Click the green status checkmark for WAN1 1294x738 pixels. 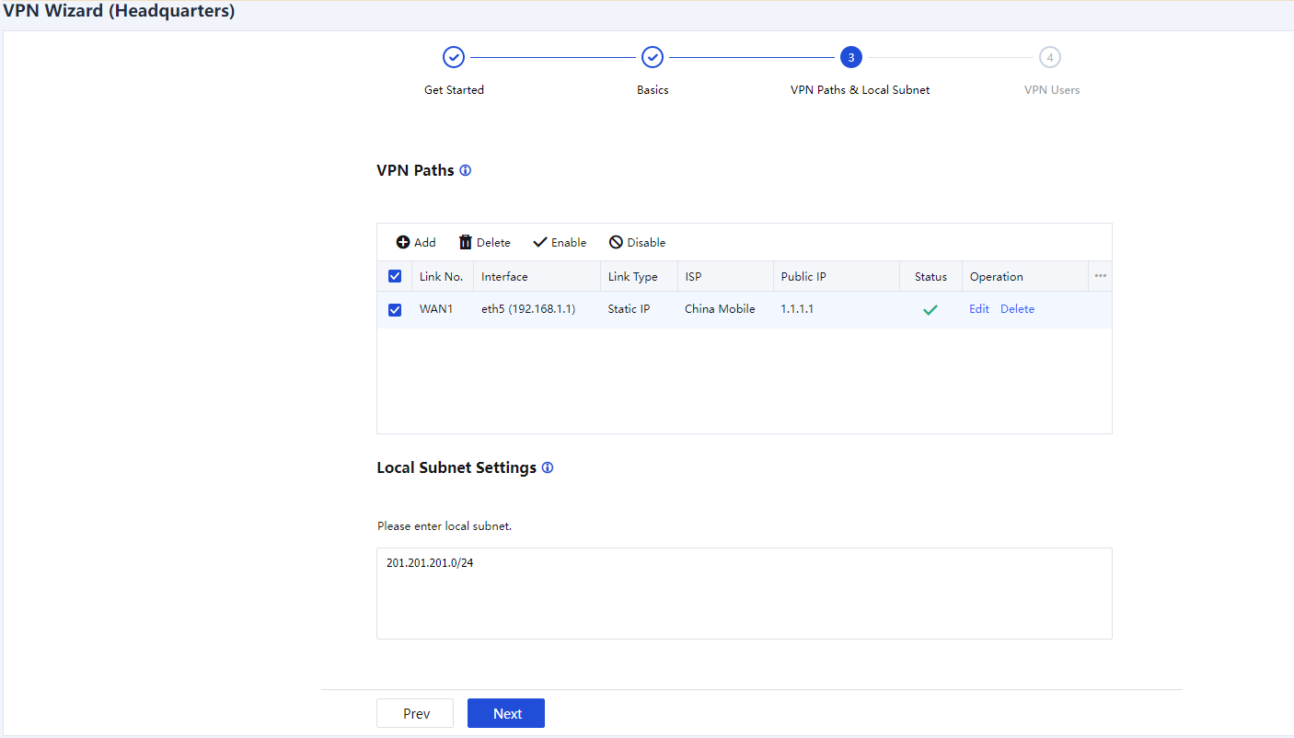coord(930,310)
